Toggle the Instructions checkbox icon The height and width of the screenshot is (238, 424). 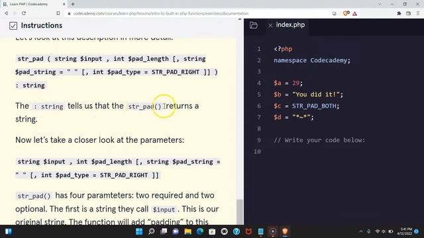pyautogui.click(x=13, y=26)
